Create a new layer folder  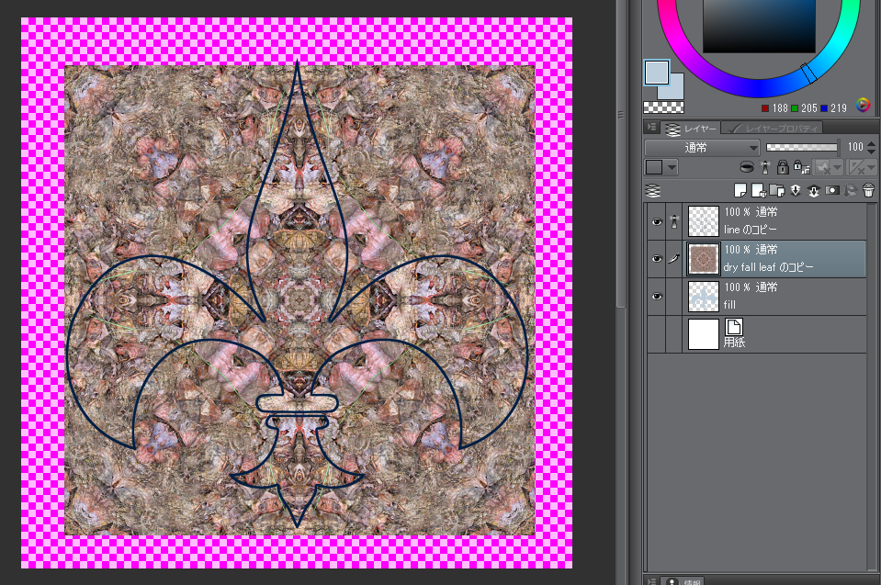click(776, 191)
